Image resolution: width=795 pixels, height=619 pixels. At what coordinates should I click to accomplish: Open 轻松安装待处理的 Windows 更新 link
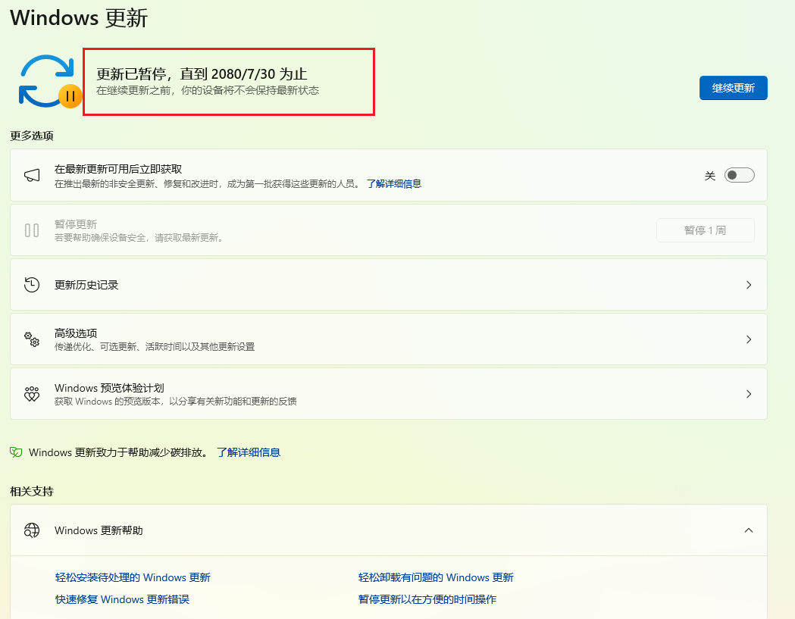point(133,577)
